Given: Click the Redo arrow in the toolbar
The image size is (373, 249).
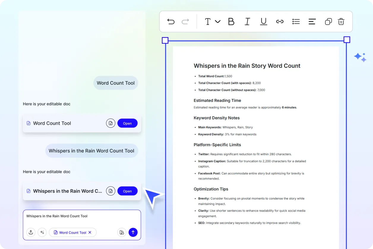Looking at the screenshot, I should [185, 21].
